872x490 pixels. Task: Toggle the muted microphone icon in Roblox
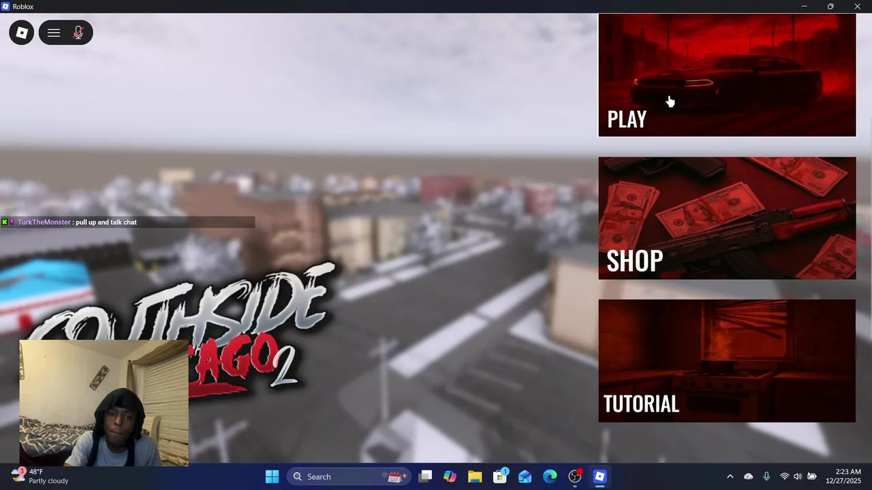(x=78, y=33)
